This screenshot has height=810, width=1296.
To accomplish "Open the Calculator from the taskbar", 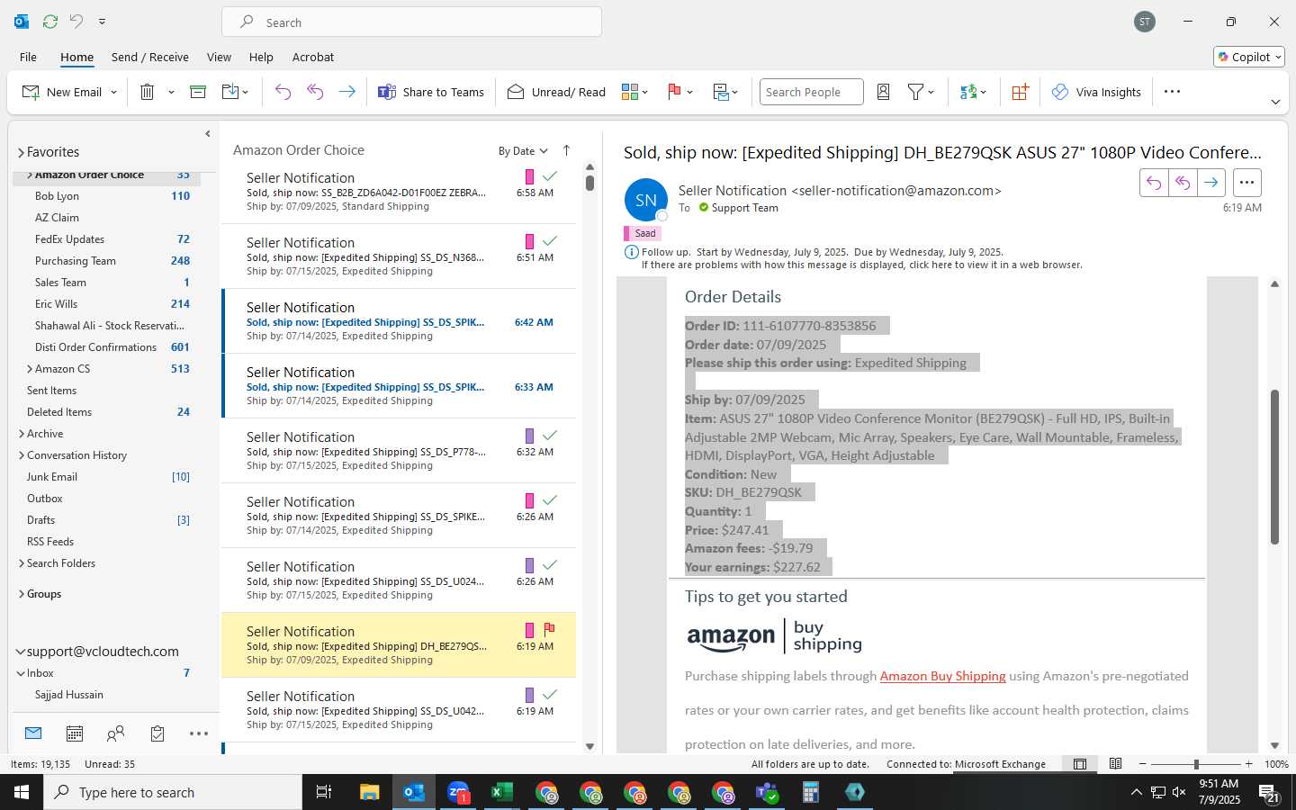I will tap(810, 792).
